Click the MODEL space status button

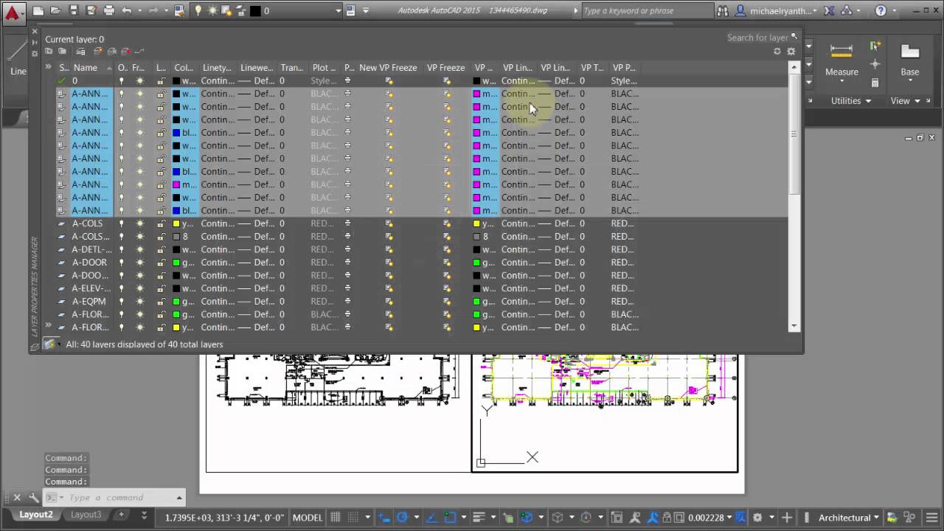308,518
